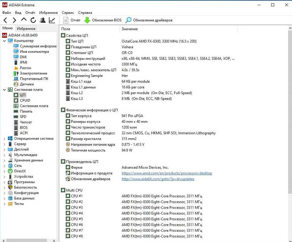
Task: Click the tree horizontal scrollbar right arrow
Action: [x=54, y=240]
